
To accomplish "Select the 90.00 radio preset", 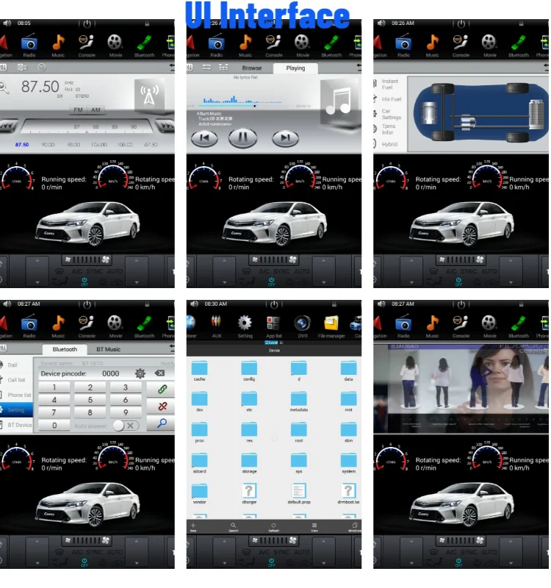I will point(48,145).
